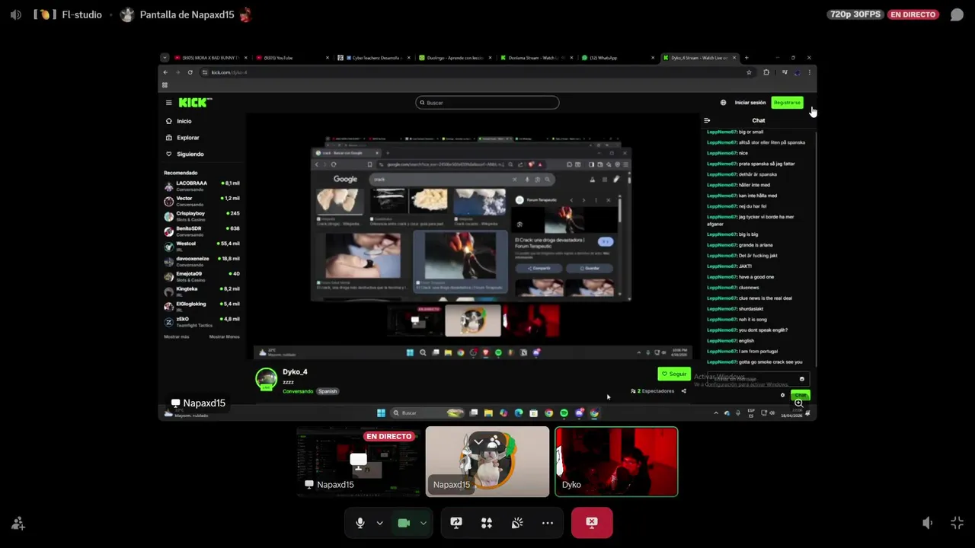Click share icon next to Espectadores

[x=683, y=391]
